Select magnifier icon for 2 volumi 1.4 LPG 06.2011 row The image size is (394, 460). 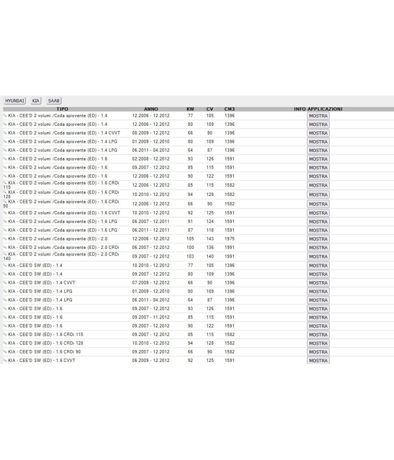pos(5,150)
